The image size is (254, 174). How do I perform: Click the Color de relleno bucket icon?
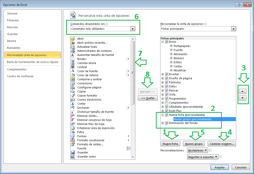(x=73, y=75)
